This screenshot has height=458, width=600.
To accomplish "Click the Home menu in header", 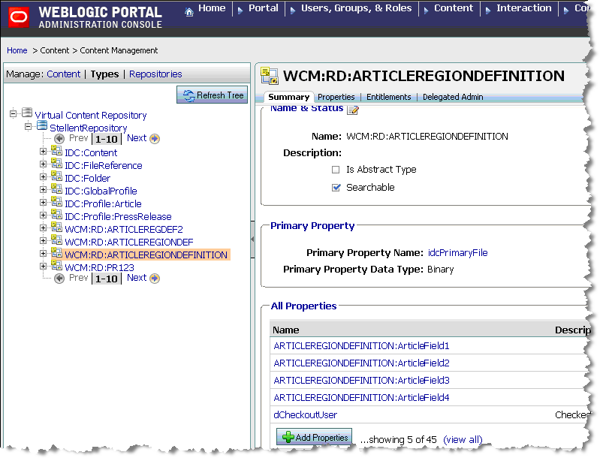I will click(x=212, y=8).
